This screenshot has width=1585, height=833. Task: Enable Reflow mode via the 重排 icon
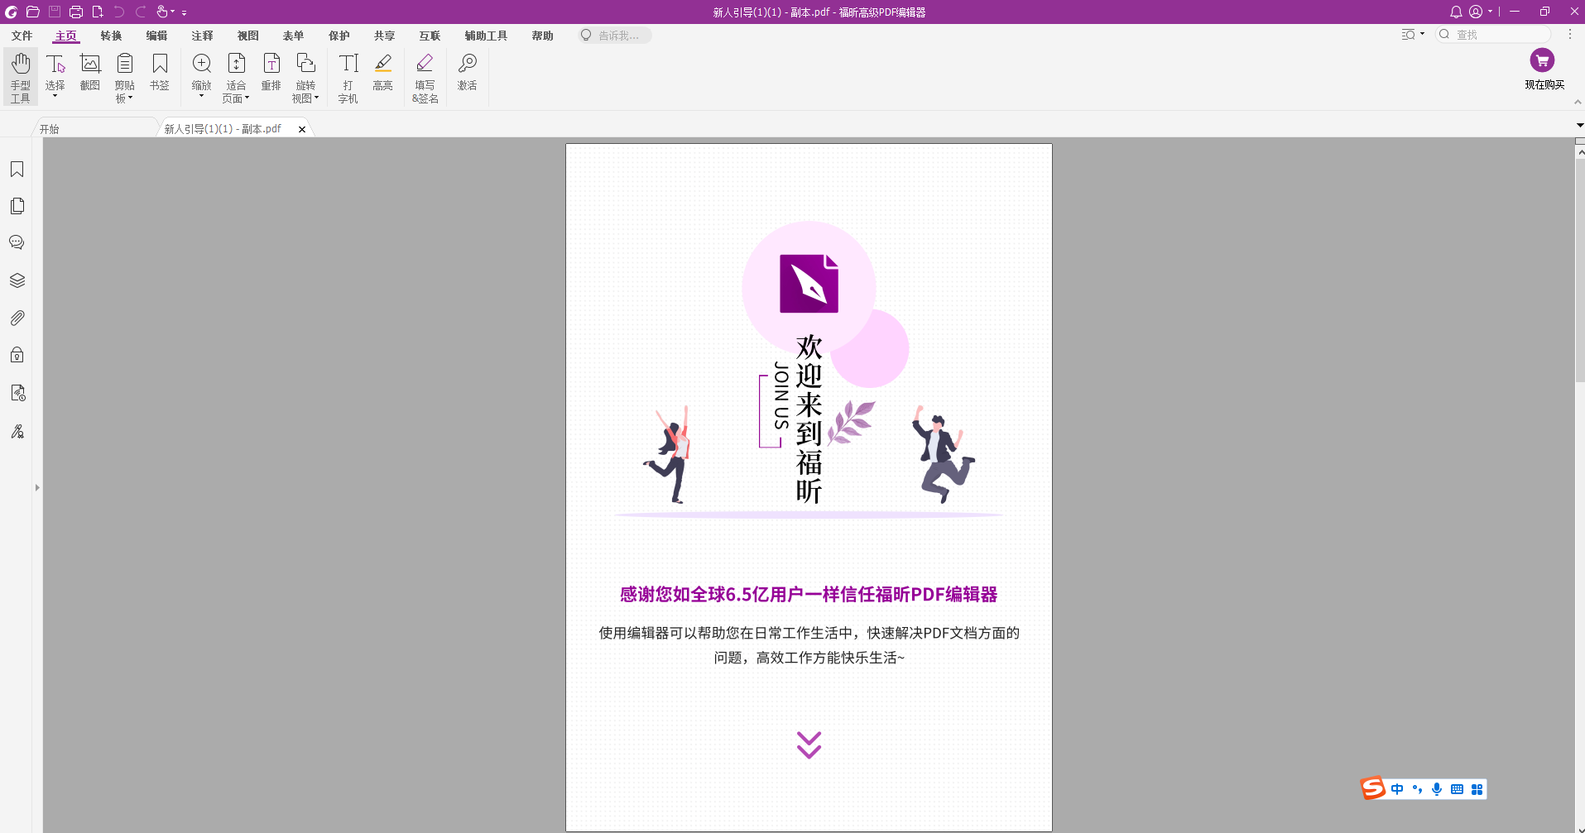tap(271, 74)
